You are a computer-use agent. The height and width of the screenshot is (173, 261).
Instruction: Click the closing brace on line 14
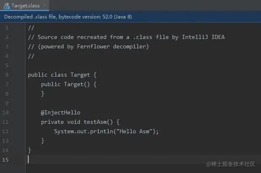click(29, 150)
